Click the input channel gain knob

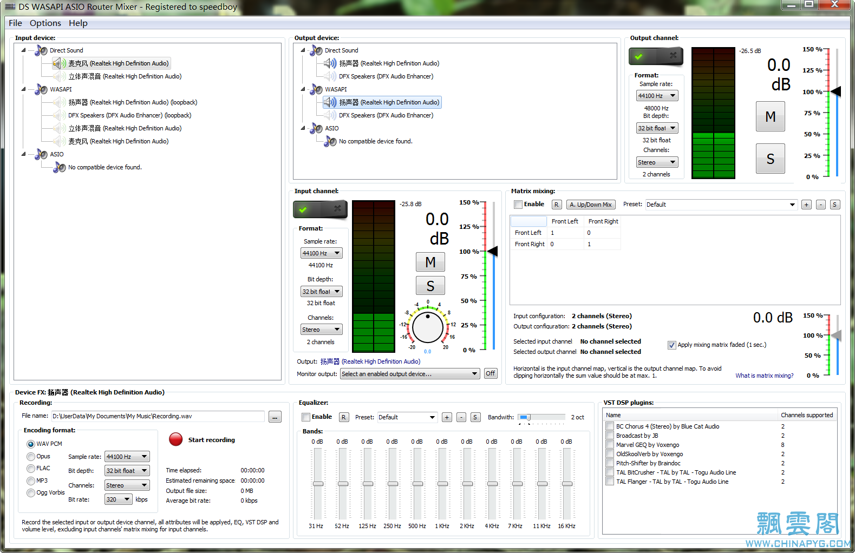pyautogui.click(x=428, y=327)
